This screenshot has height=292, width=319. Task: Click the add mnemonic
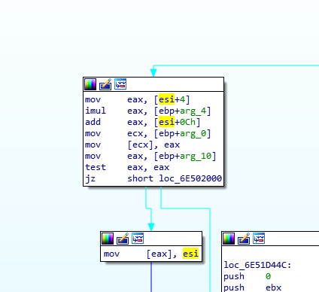coord(93,122)
